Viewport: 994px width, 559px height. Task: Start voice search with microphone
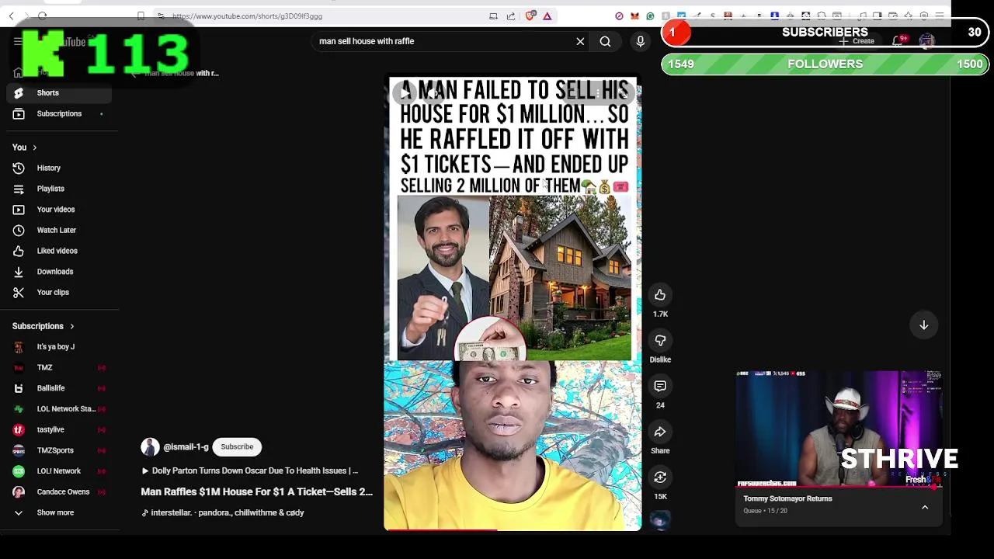point(640,41)
